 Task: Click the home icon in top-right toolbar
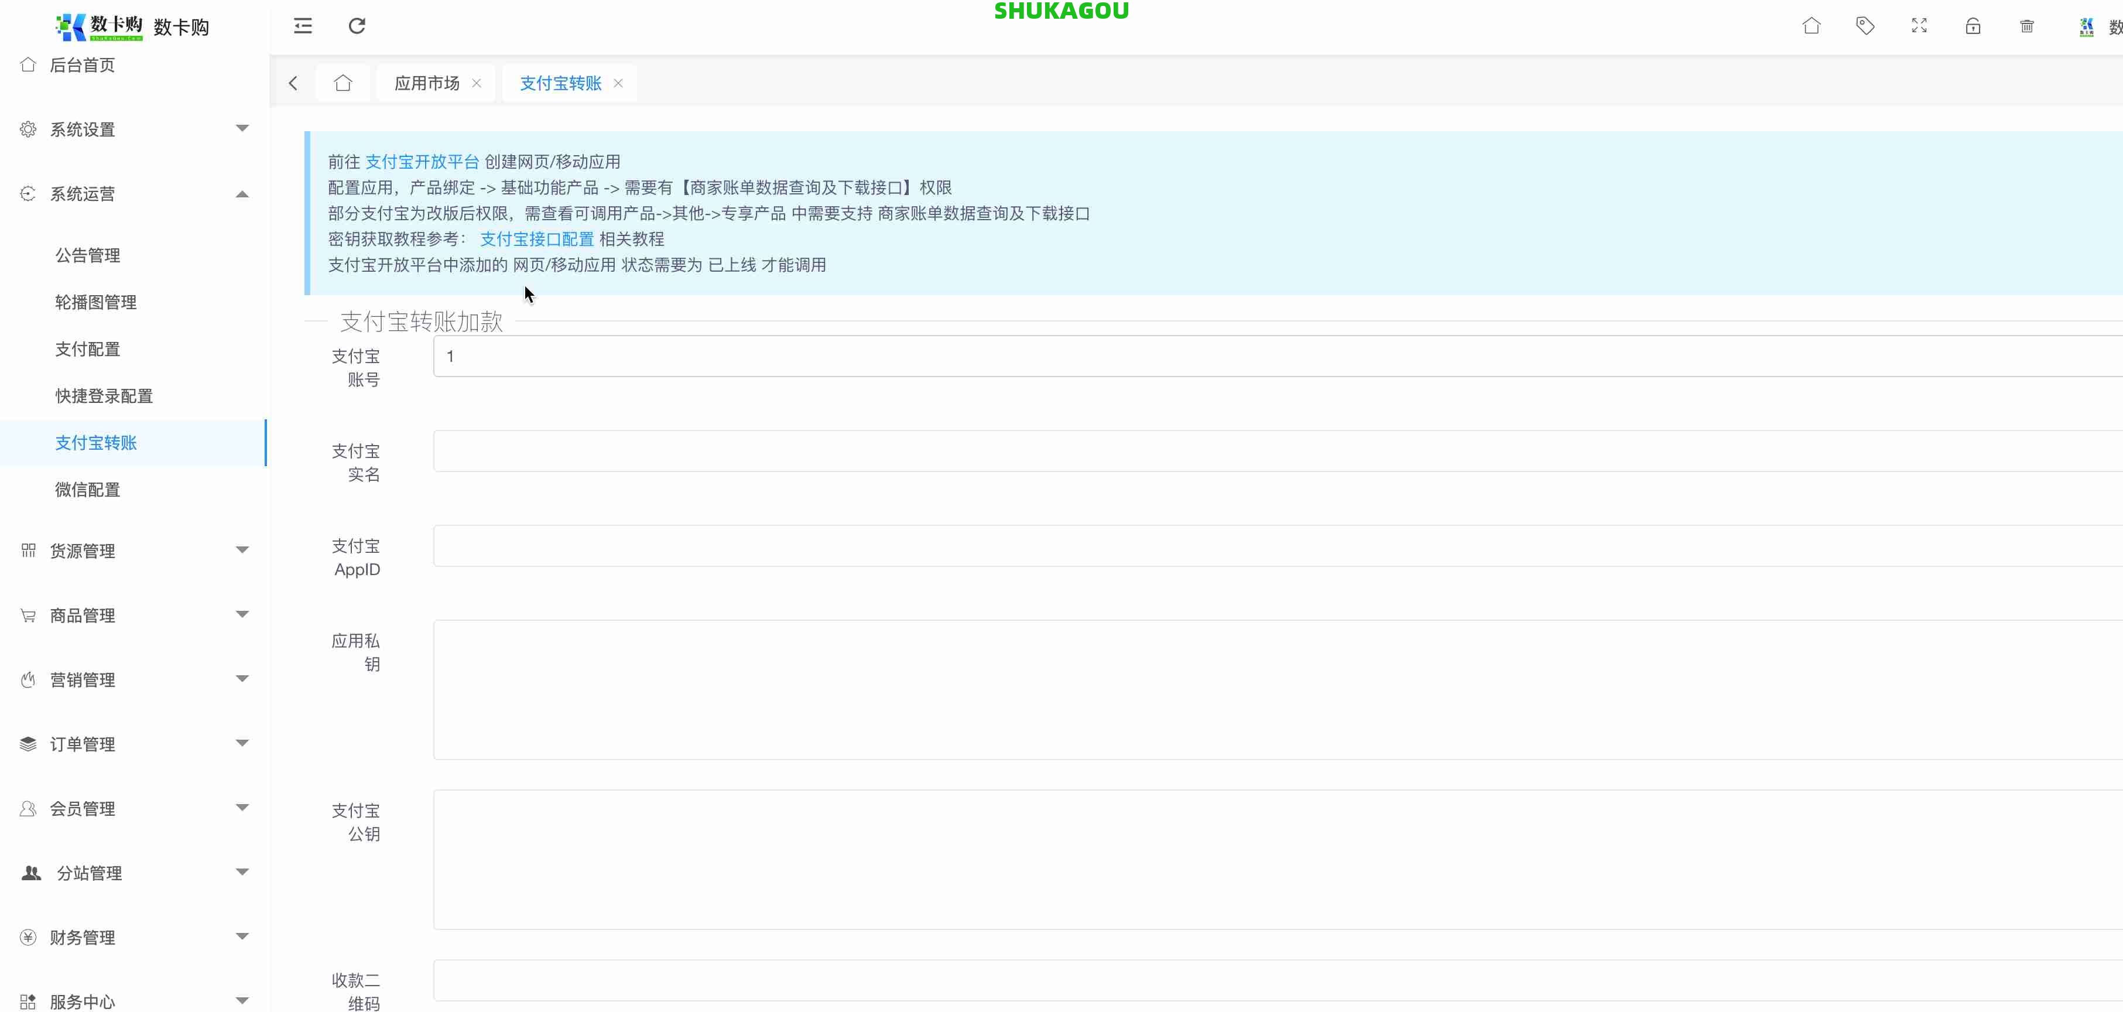coord(1811,26)
